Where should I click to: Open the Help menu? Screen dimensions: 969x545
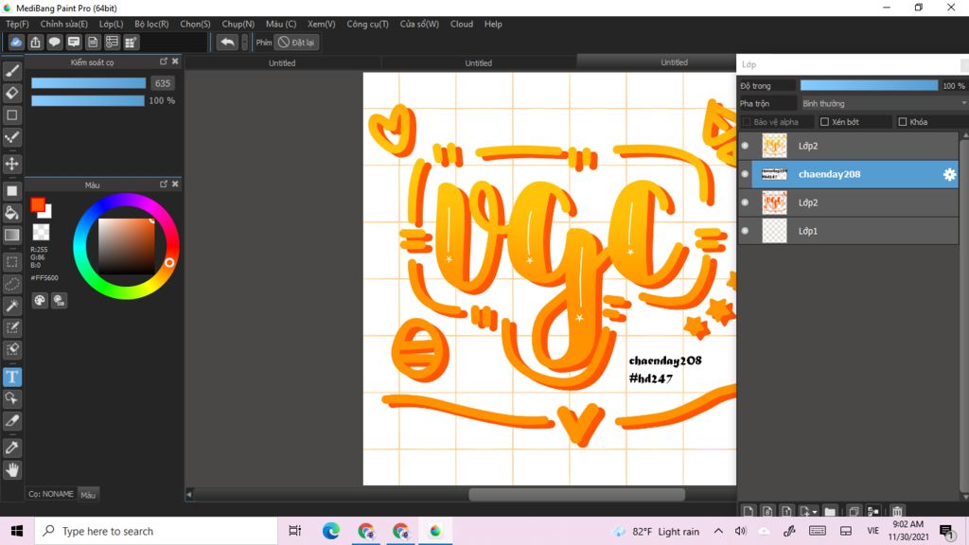pyautogui.click(x=493, y=24)
